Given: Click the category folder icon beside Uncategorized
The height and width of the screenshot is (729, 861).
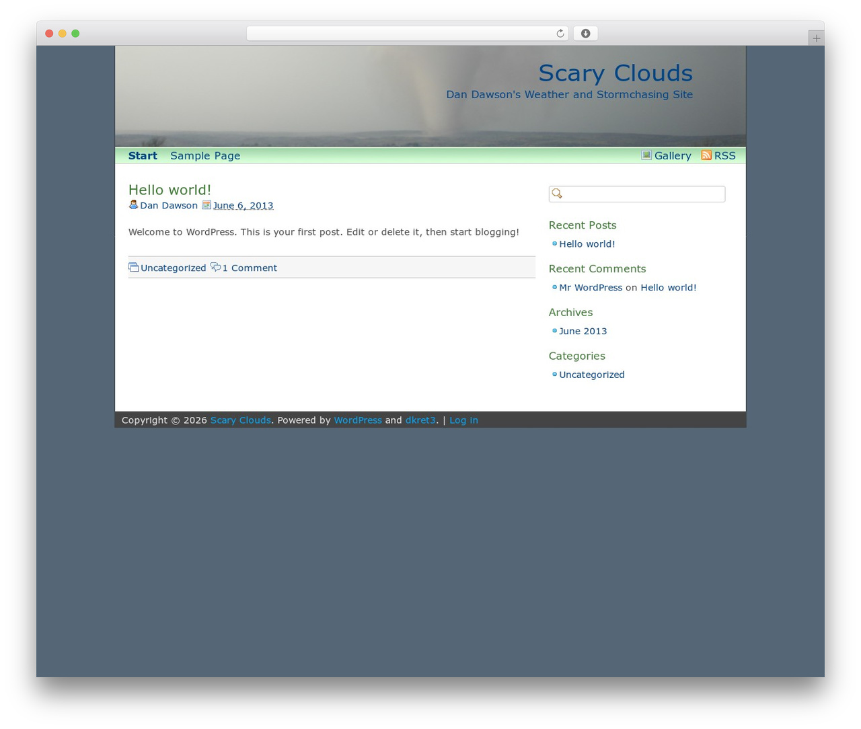Looking at the screenshot, I should 133,268.
